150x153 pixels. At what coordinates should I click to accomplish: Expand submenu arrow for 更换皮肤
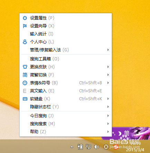[x=108, y=67]
